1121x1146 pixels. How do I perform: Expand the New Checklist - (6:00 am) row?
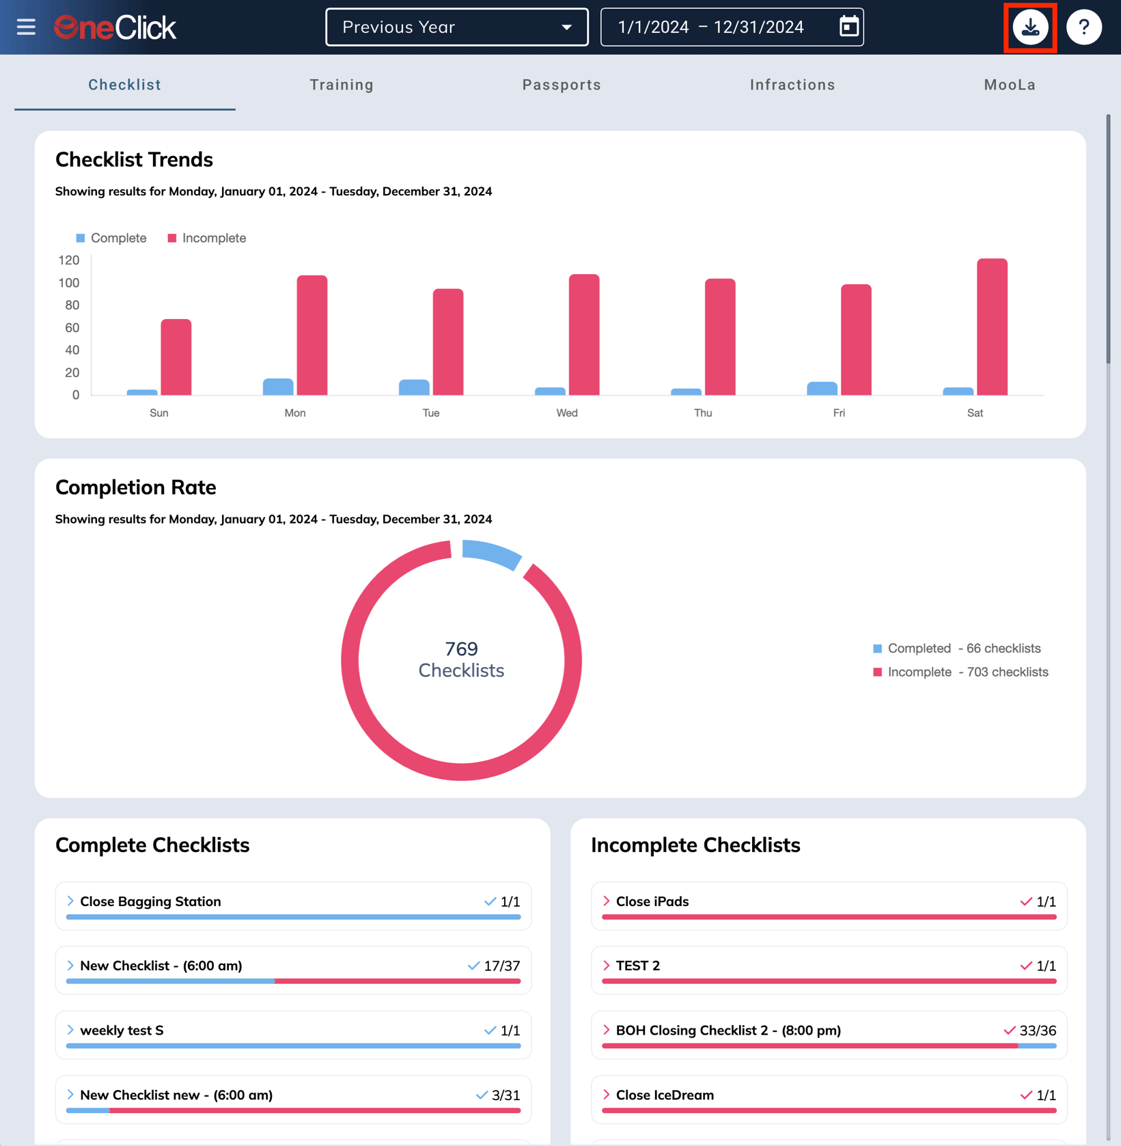click(x=70, y=966)
